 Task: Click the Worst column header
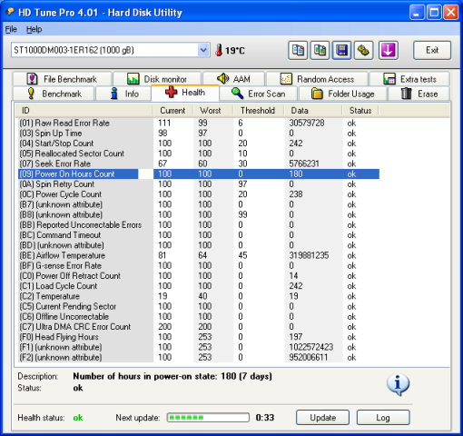(213, 111)
